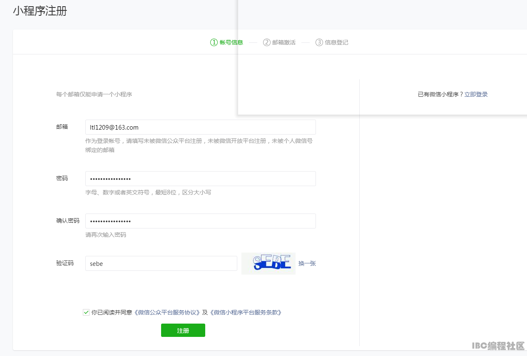Image resolution: width=527 pixels, height=356 pixels.
Task: Click the green 注册 button
Action: tap(183, 330)
